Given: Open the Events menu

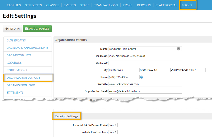Looking at the screenshot, I should click(70, 5).
